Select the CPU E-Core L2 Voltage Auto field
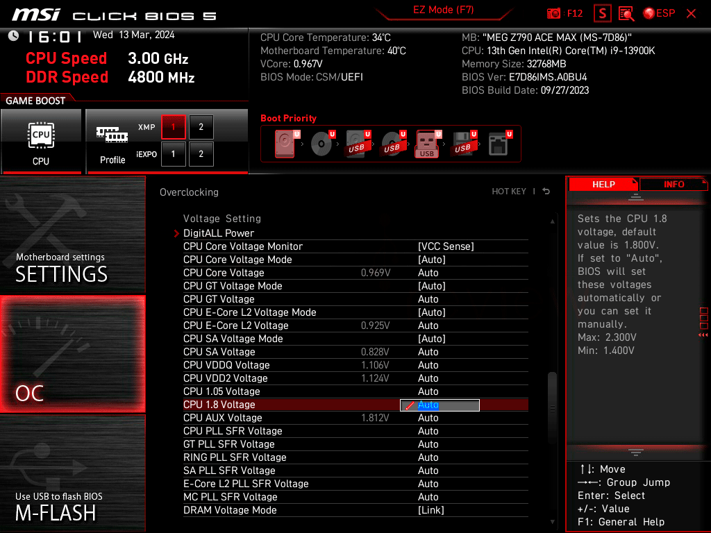This screenshot has height=533, width=711. tap(428, 325)
